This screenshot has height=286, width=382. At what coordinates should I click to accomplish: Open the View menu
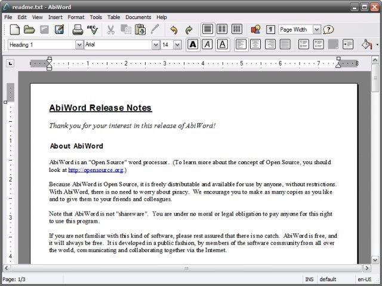pyautogui.click(x=37, y=17)
